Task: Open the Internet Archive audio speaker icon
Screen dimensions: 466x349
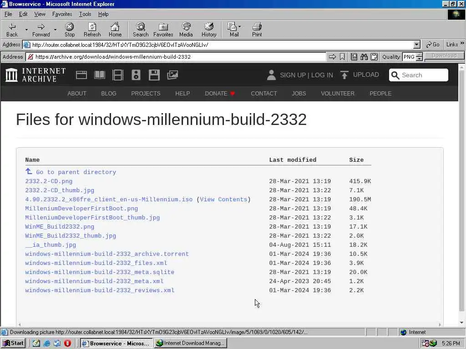Action: [x=136, y=75]
